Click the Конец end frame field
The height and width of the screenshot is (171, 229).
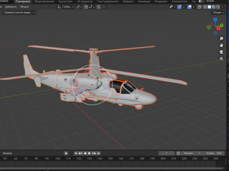pyautogui.click(x=214, y=153)
